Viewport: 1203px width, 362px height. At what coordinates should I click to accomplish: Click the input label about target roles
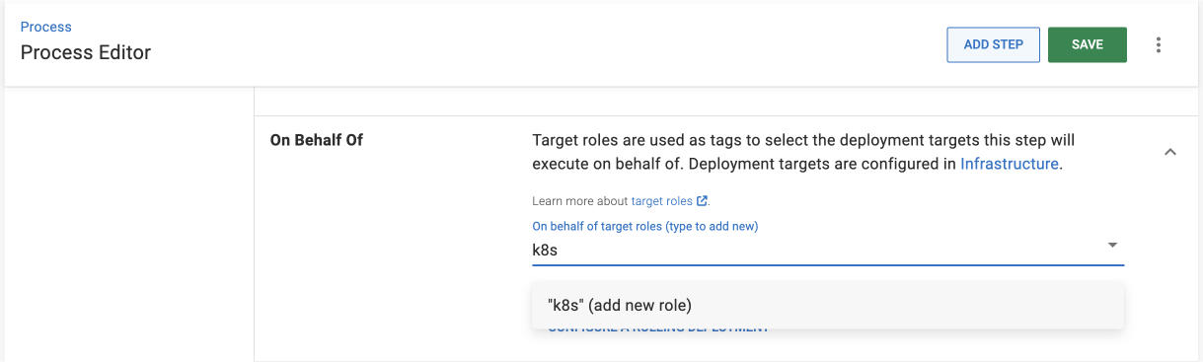click(x=644, y=226)
